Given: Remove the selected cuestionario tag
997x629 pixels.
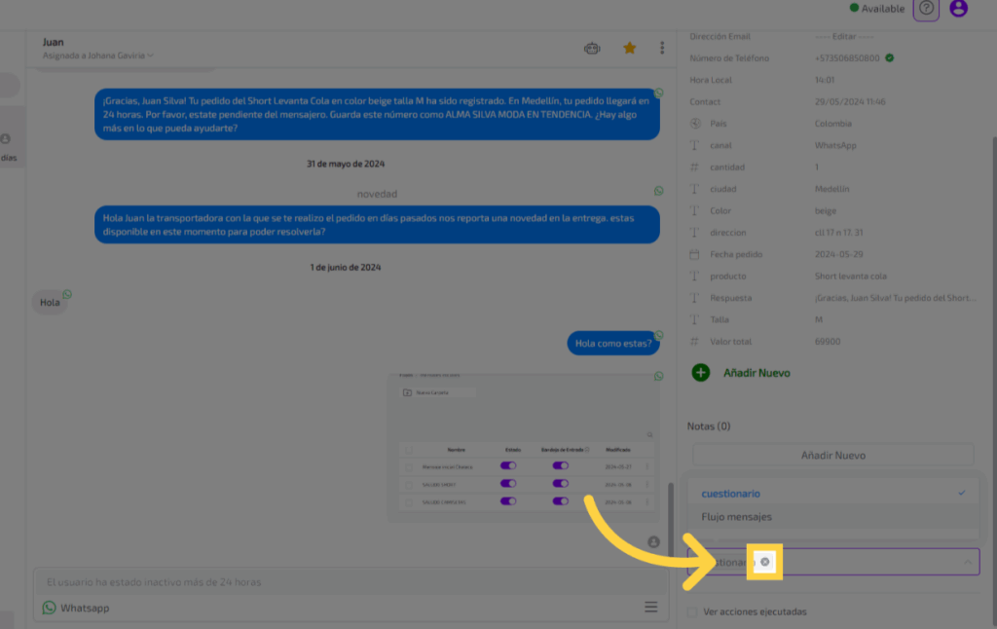Looking at the screenshot, I should 764,562.
